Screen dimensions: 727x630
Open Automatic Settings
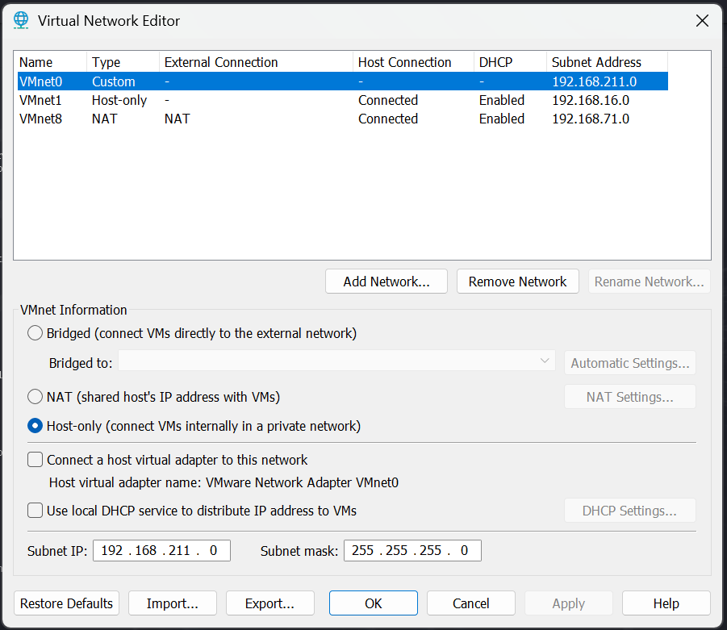629,363
